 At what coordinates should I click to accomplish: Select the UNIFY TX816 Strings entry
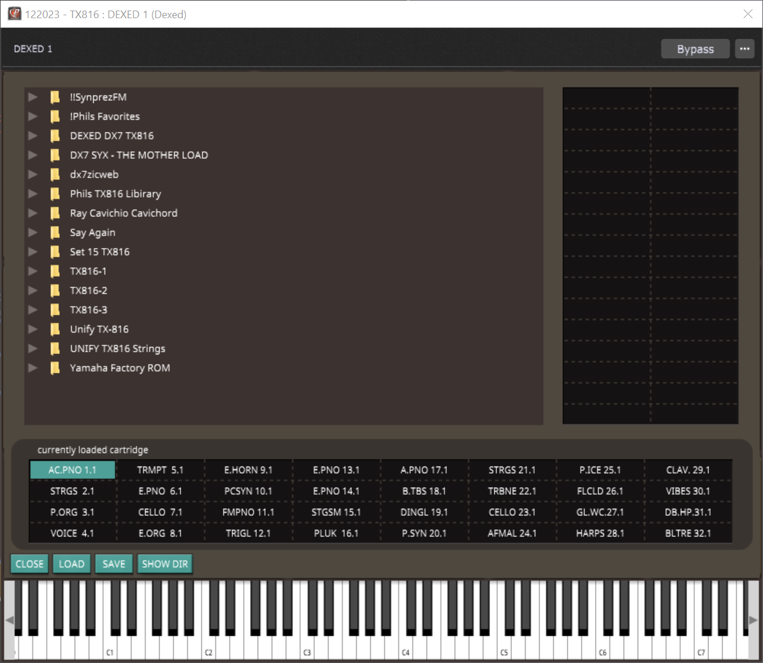[117, 348]
